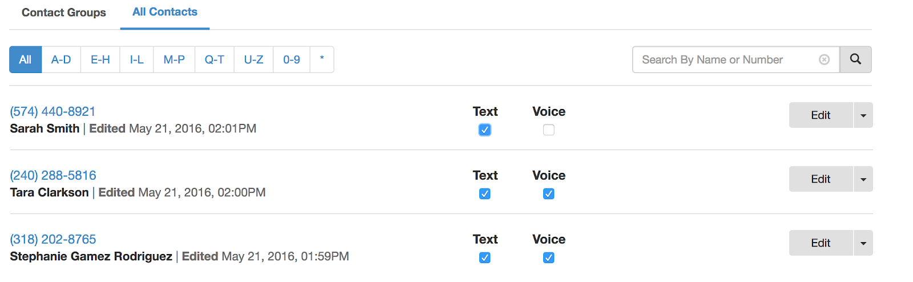Switch to the Contact Groups tab
Image resolution: width=913 pixels, height=282 pixels.
64,13
